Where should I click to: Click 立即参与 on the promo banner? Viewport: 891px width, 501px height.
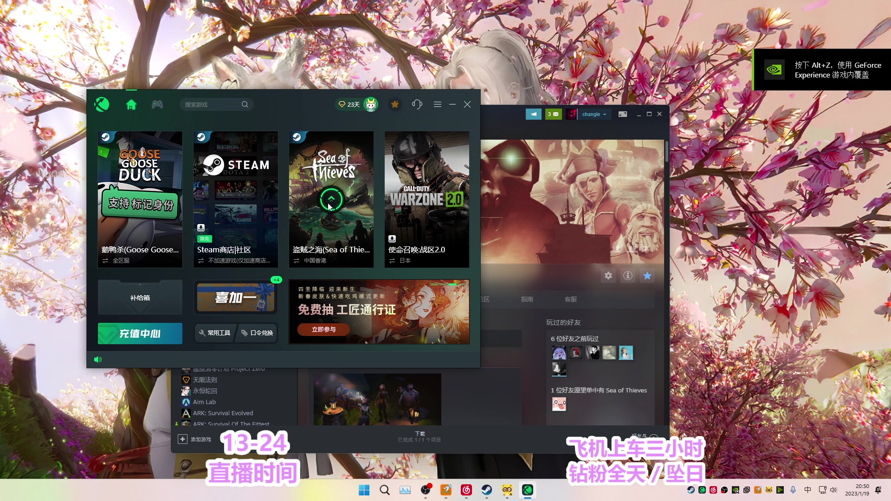(x=324, y=329)
